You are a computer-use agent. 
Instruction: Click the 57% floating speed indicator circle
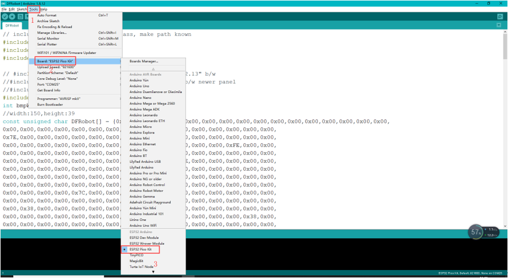(x=477, y=232)
